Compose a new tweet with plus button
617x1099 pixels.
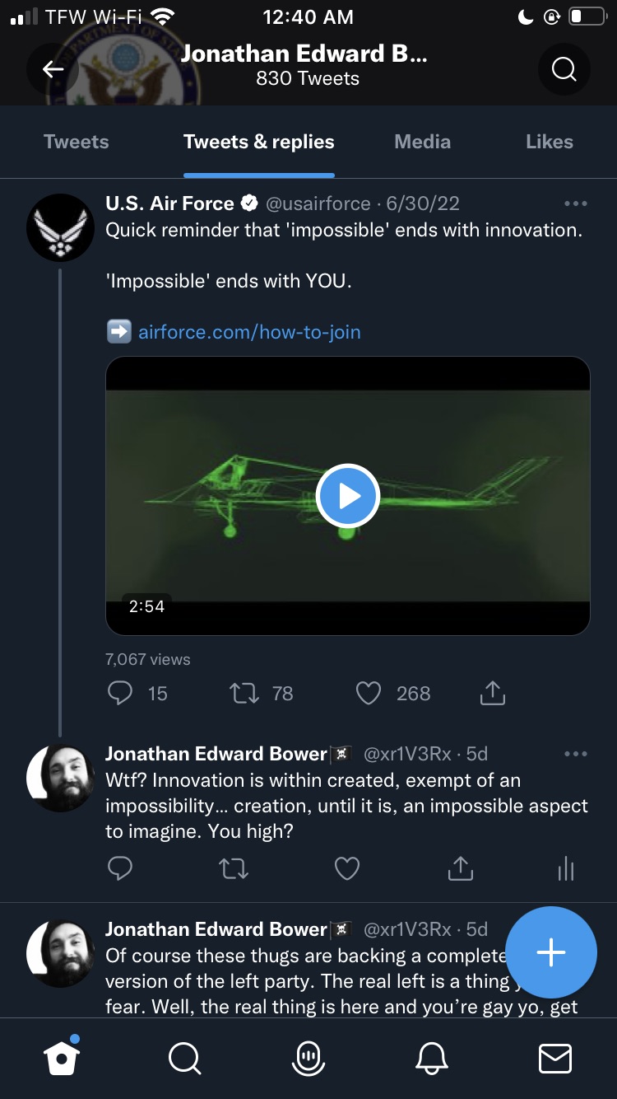click(550, 952)
